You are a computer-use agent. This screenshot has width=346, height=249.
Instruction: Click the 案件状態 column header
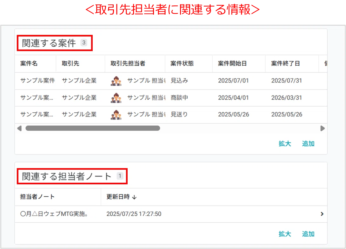[182, 63]
